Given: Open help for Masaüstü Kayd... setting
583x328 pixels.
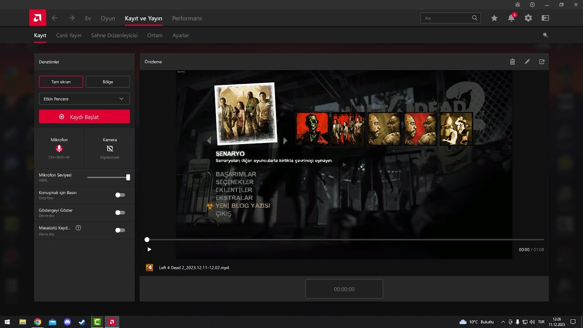Looking at the screenshot, I should (x=78, y=228).
